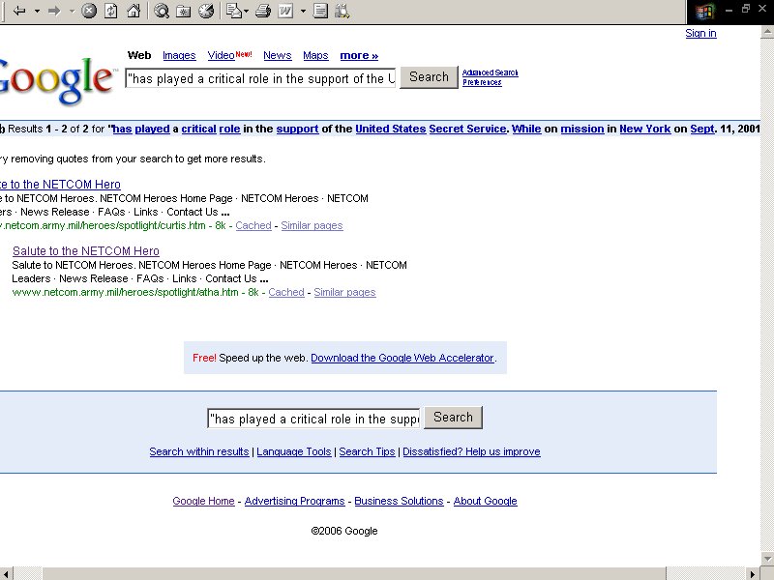Screen dimensions: 774x580
Task: Open Similar pages for the curtis.htm result
Action: pyautogui.click(x=312, y=225)
